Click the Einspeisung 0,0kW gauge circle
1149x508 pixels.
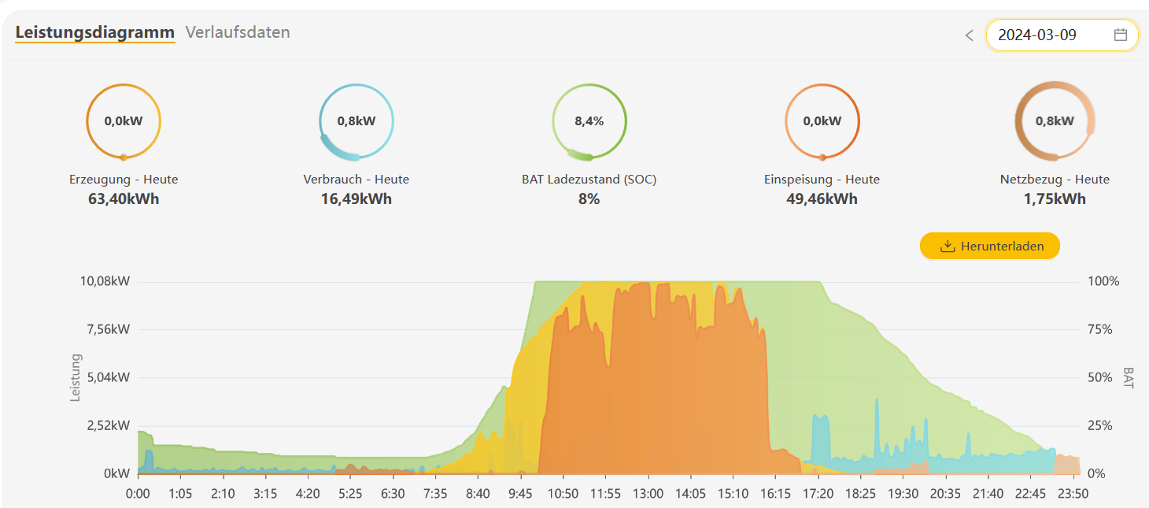pos(822,121)
